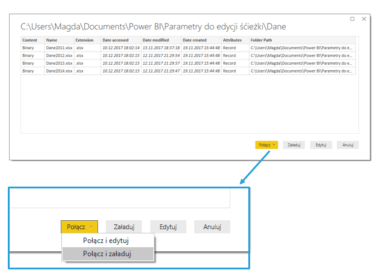This screenshot has width=380, height=276.
Task: Close the folder preview dialog window
Action: [x=364, y=19]
